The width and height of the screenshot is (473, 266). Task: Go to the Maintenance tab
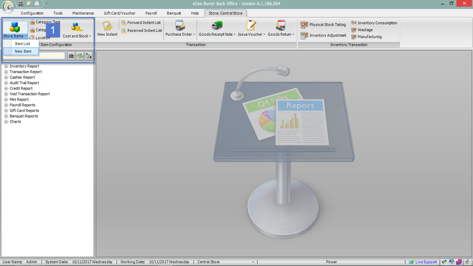83,13
